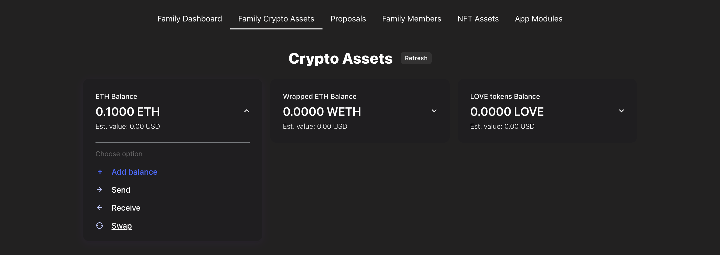Select the Family Crypto Assets tab
720x255 pixels.
coord(276,19)
